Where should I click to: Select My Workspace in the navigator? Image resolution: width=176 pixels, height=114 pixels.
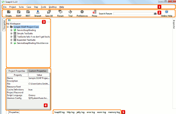pyautogui.click(x=13, y=24)
